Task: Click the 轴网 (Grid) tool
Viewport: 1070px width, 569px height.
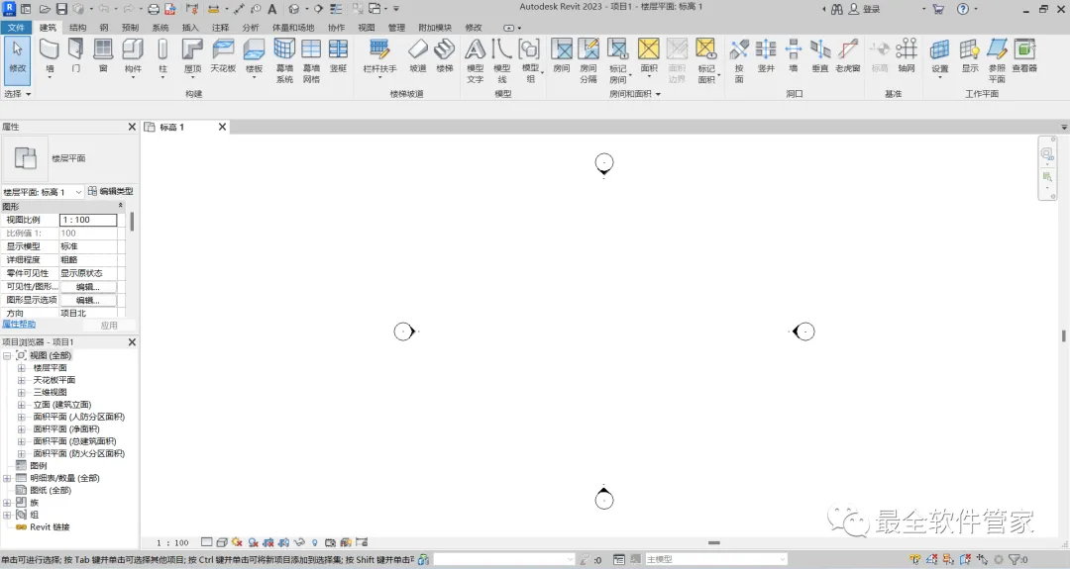Action: [x=907, y=56]
